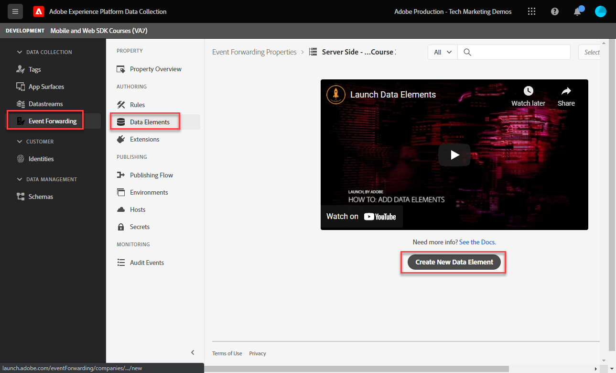Click the Identities fingerprint icon
616x373 pixels.
[21, 159]
